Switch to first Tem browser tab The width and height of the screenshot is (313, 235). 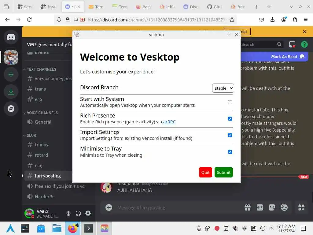click(x=96, y=7)
